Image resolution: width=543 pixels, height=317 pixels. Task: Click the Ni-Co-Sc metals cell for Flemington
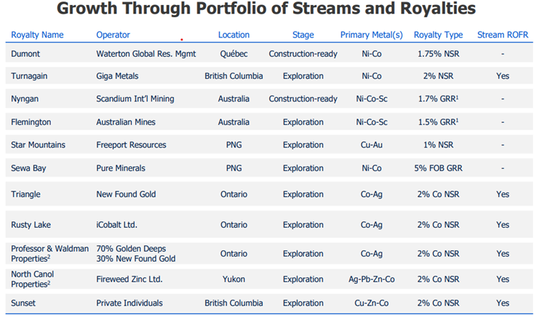[x=372, y=122]
